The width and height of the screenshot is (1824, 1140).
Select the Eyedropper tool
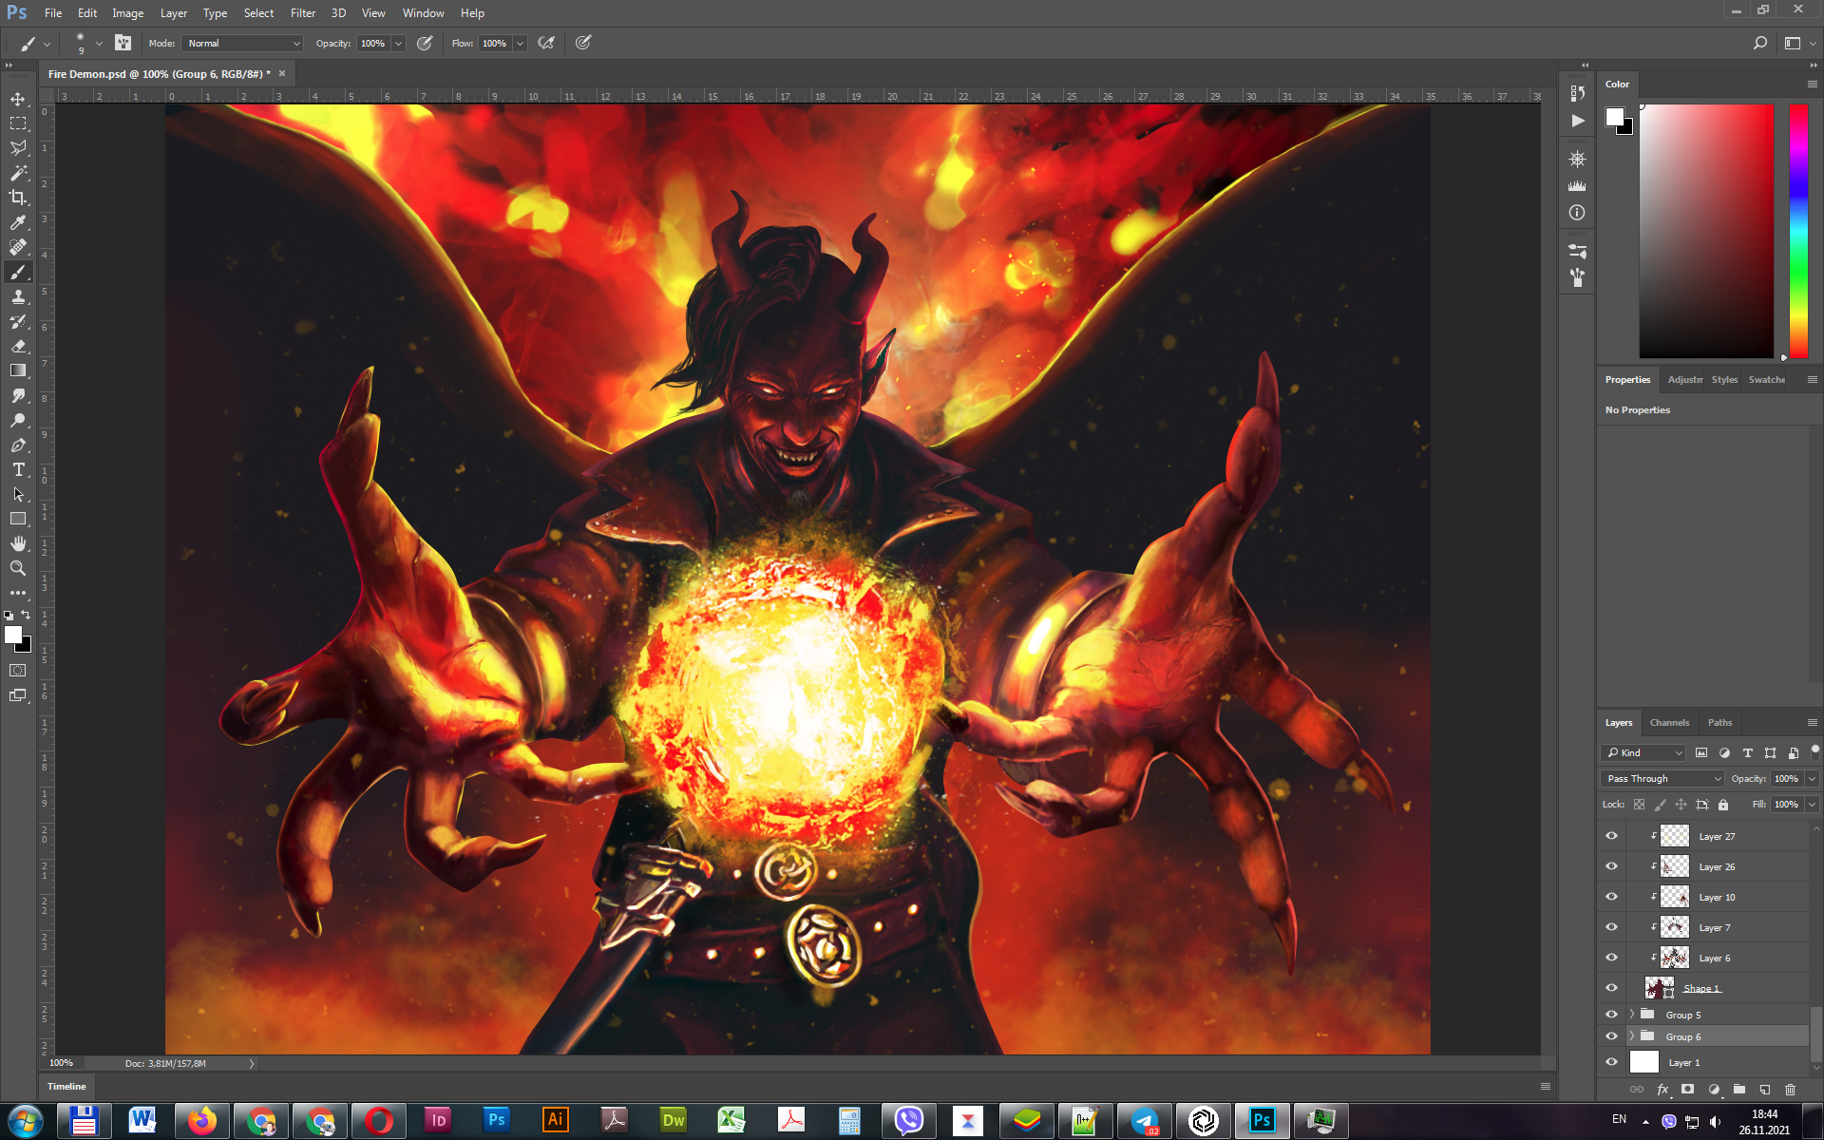pos(18,222)
